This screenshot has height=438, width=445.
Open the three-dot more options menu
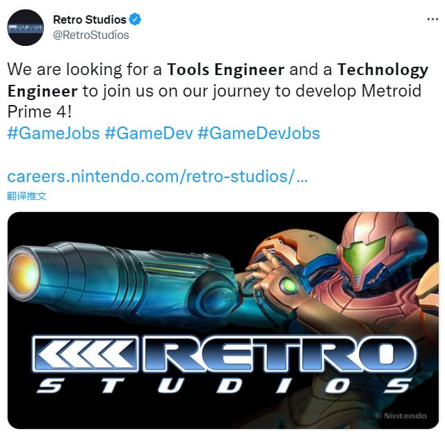coord(432,19)
